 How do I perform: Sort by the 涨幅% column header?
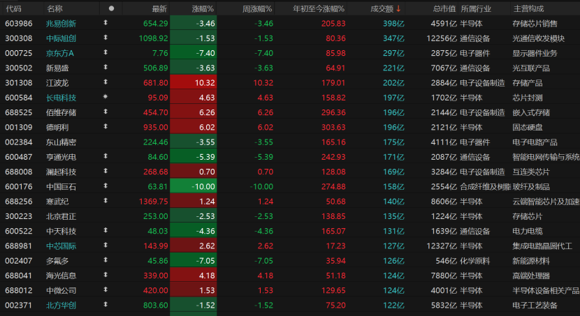pos(203,9)
